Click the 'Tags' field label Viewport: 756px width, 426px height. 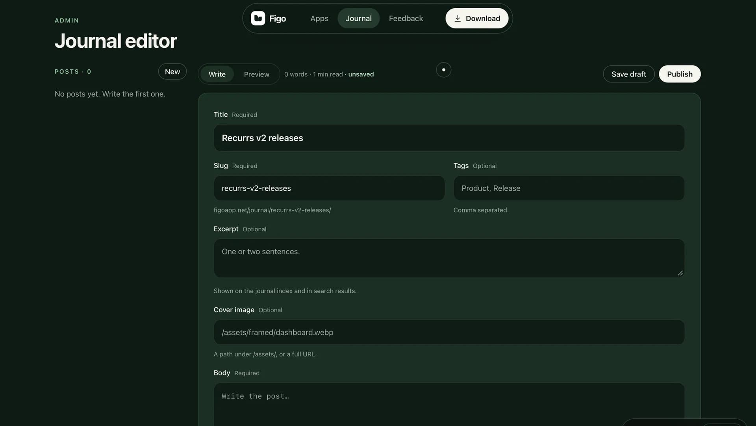(x=461, y=166)
